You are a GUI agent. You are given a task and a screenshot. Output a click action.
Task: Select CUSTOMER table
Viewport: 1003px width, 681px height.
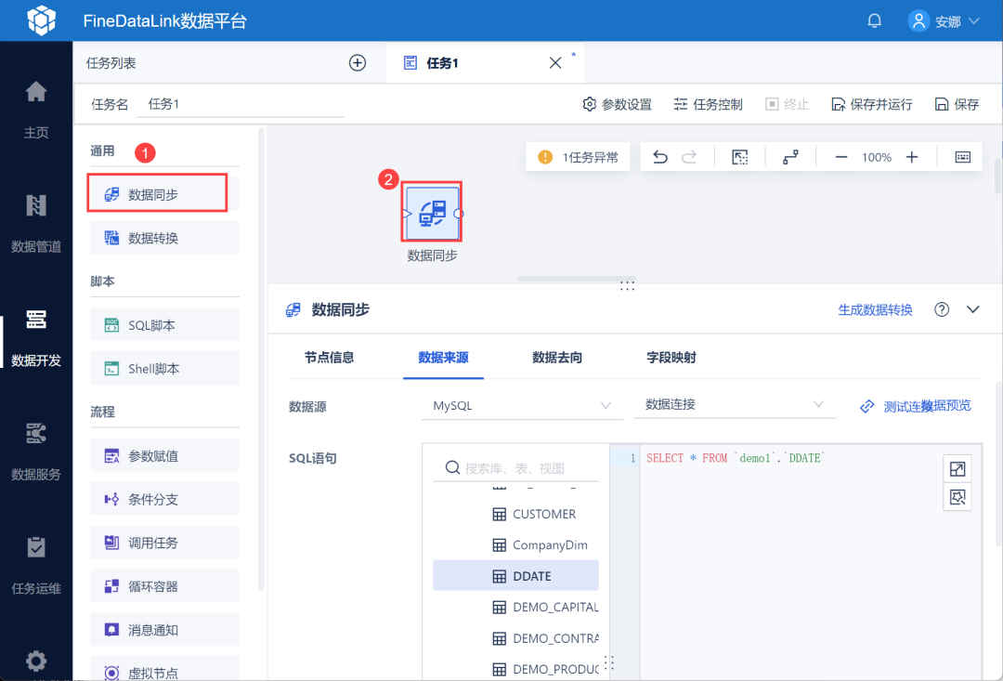point(515,514)
